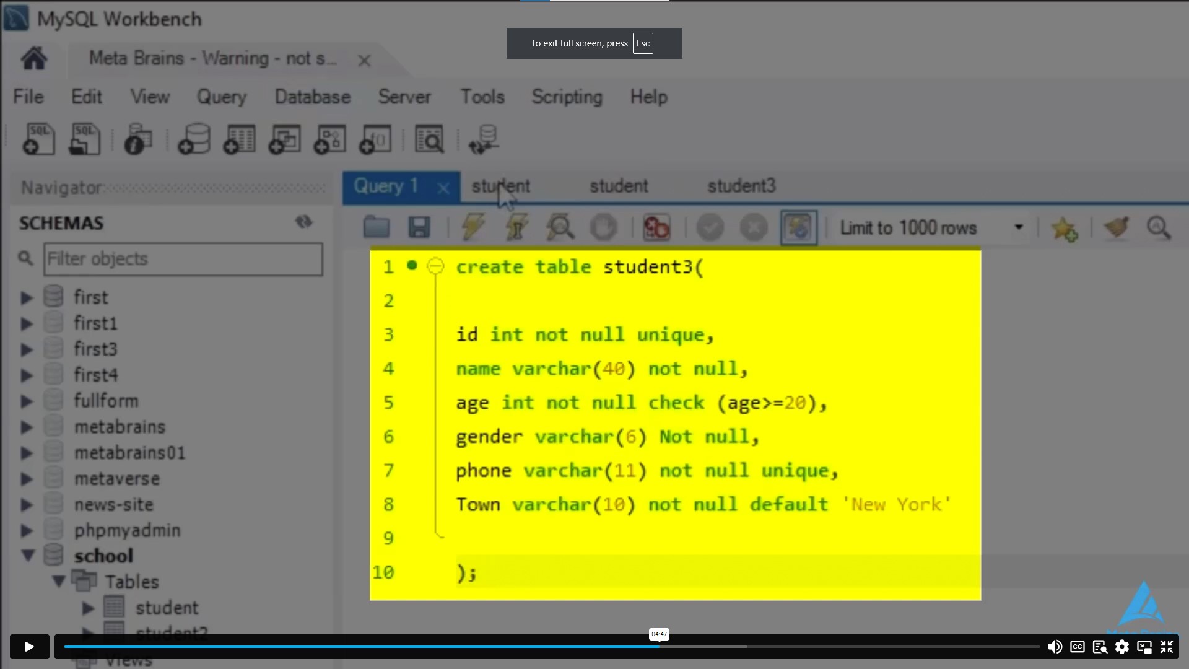
Task: Create a new function icon
Action: click(375, 139)
